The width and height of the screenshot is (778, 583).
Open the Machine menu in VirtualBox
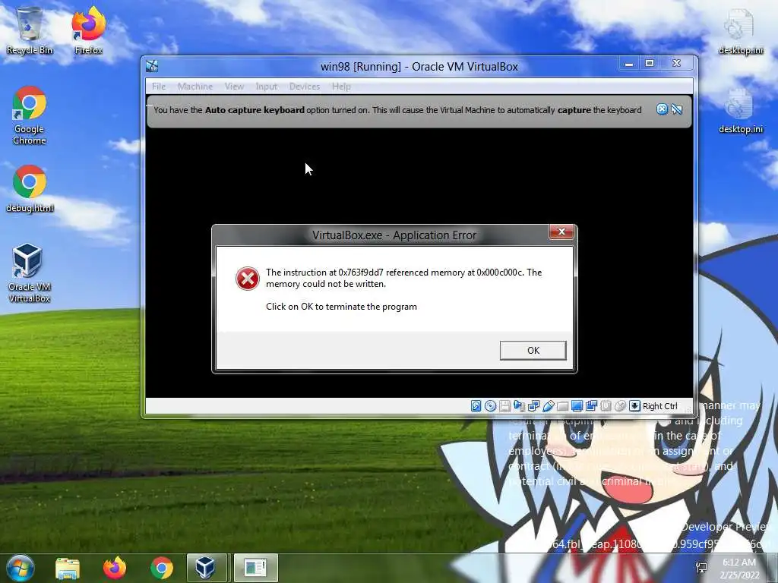pos(195,87)
